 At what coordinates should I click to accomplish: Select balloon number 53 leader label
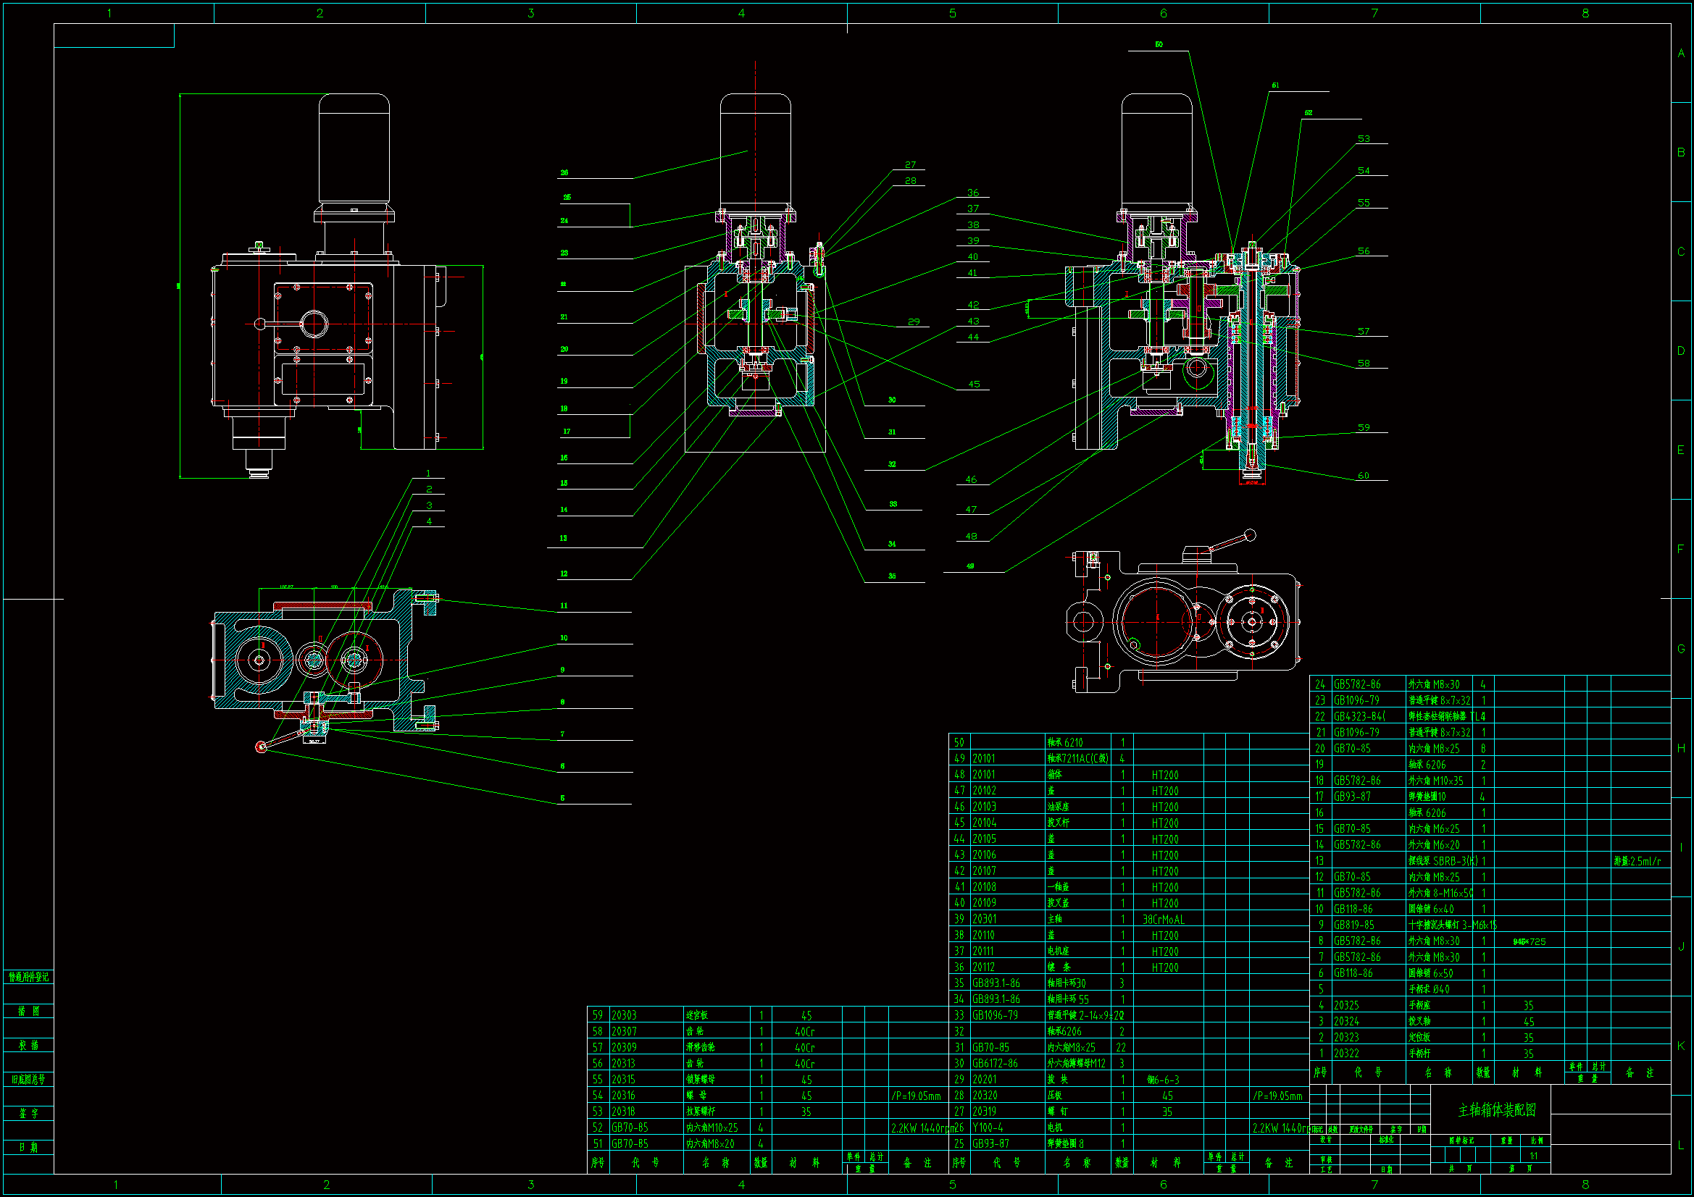(x=1364, y=138)
